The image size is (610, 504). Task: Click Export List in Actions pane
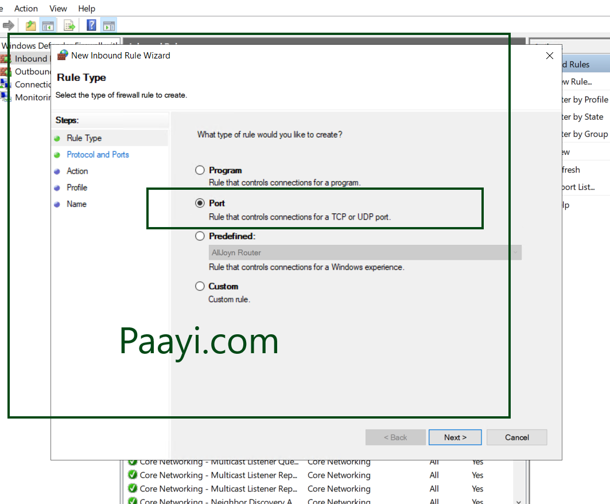[578, 187]
